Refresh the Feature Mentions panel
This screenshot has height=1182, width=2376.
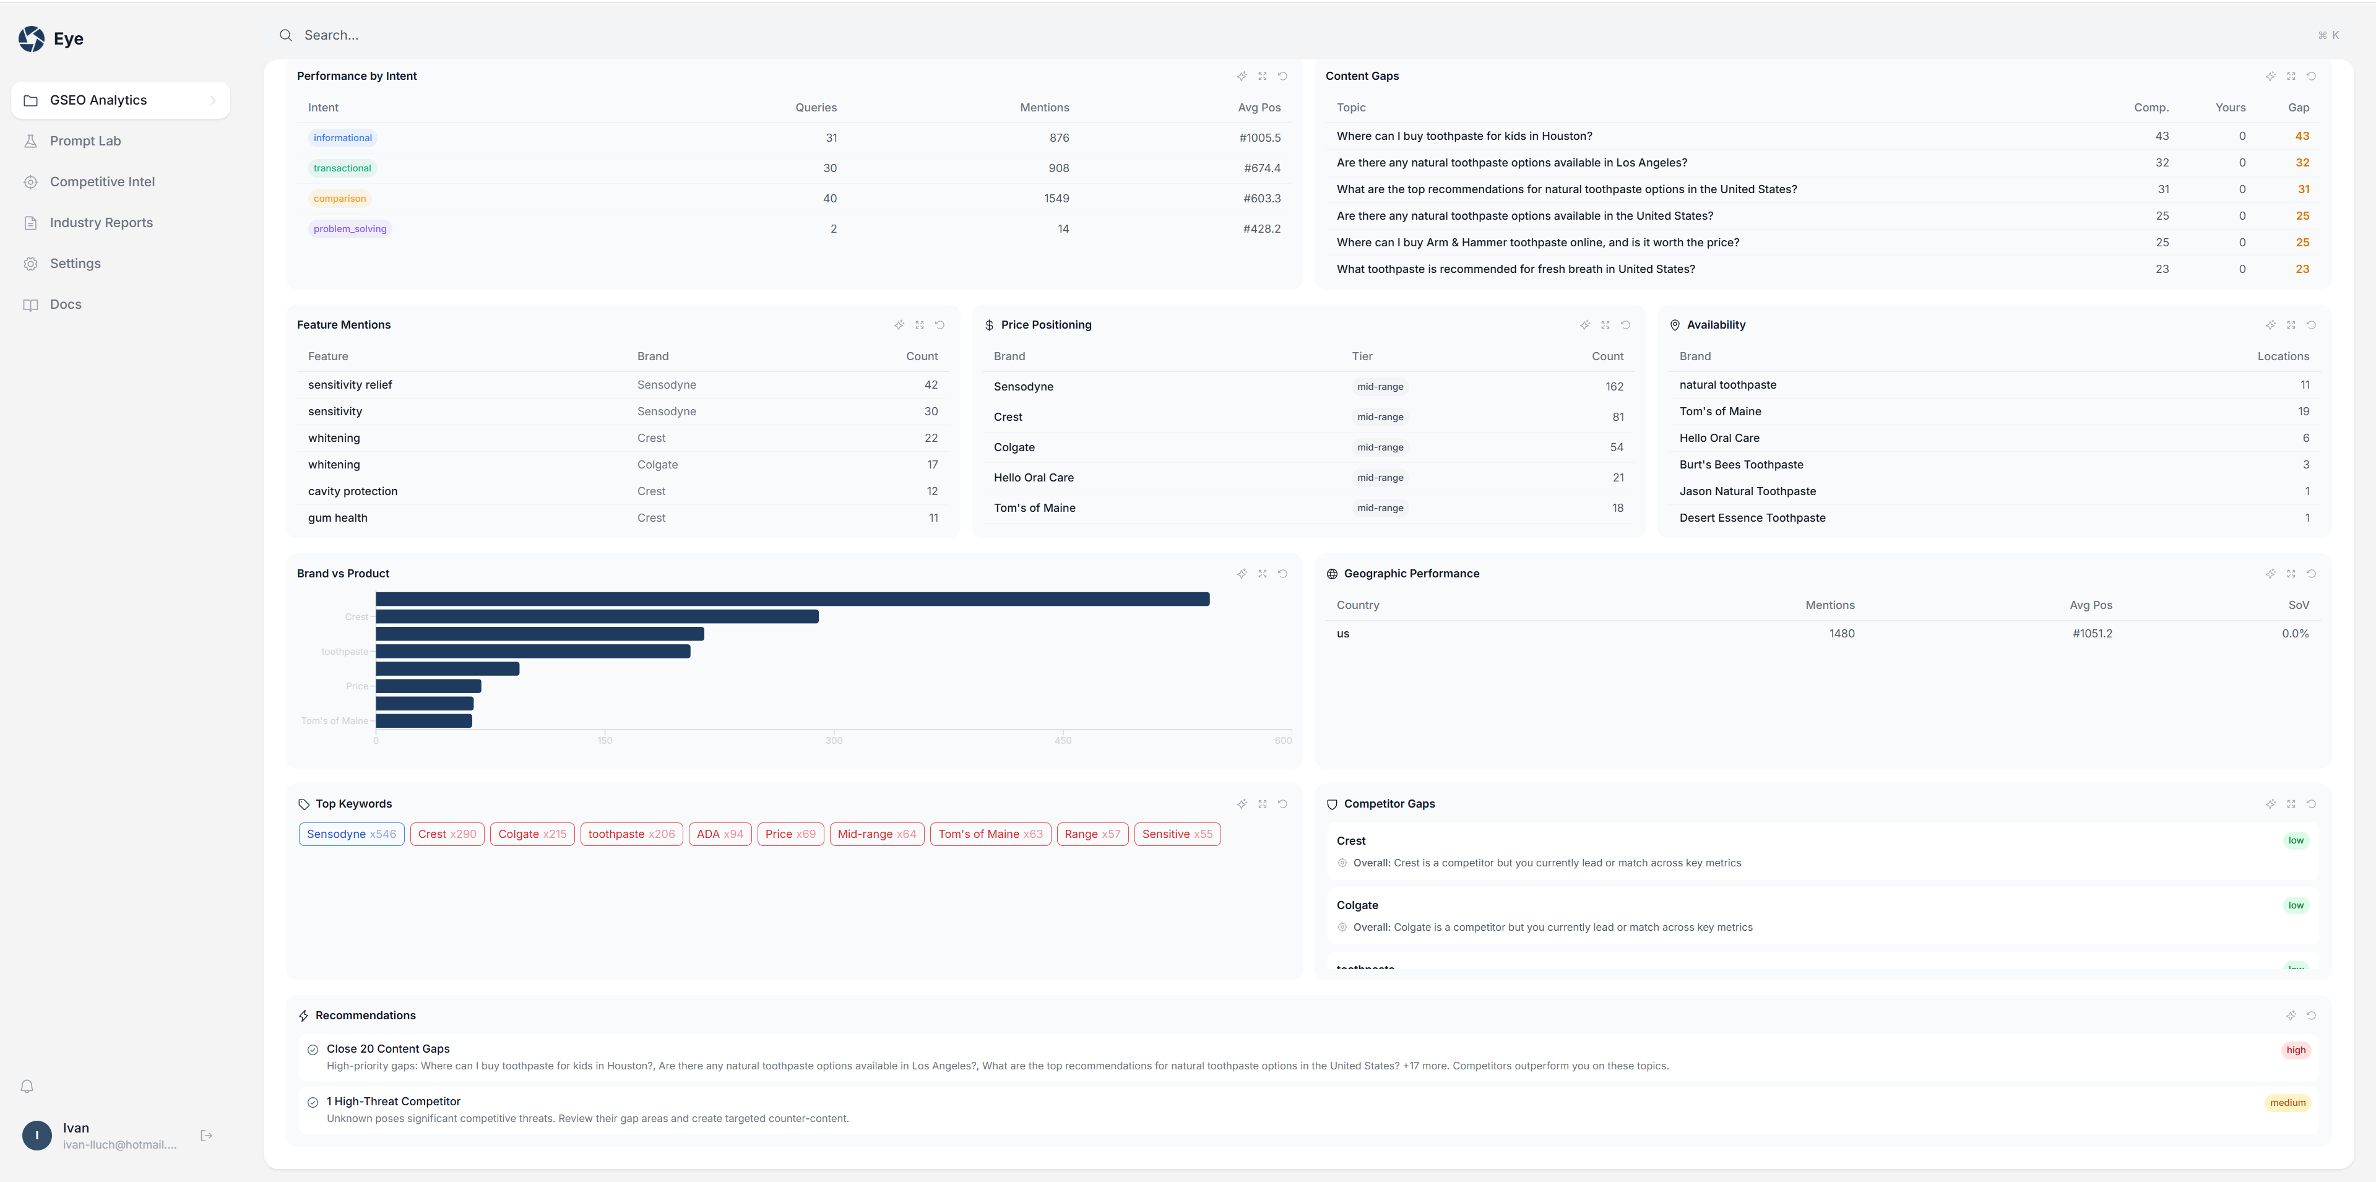[939, 326]
